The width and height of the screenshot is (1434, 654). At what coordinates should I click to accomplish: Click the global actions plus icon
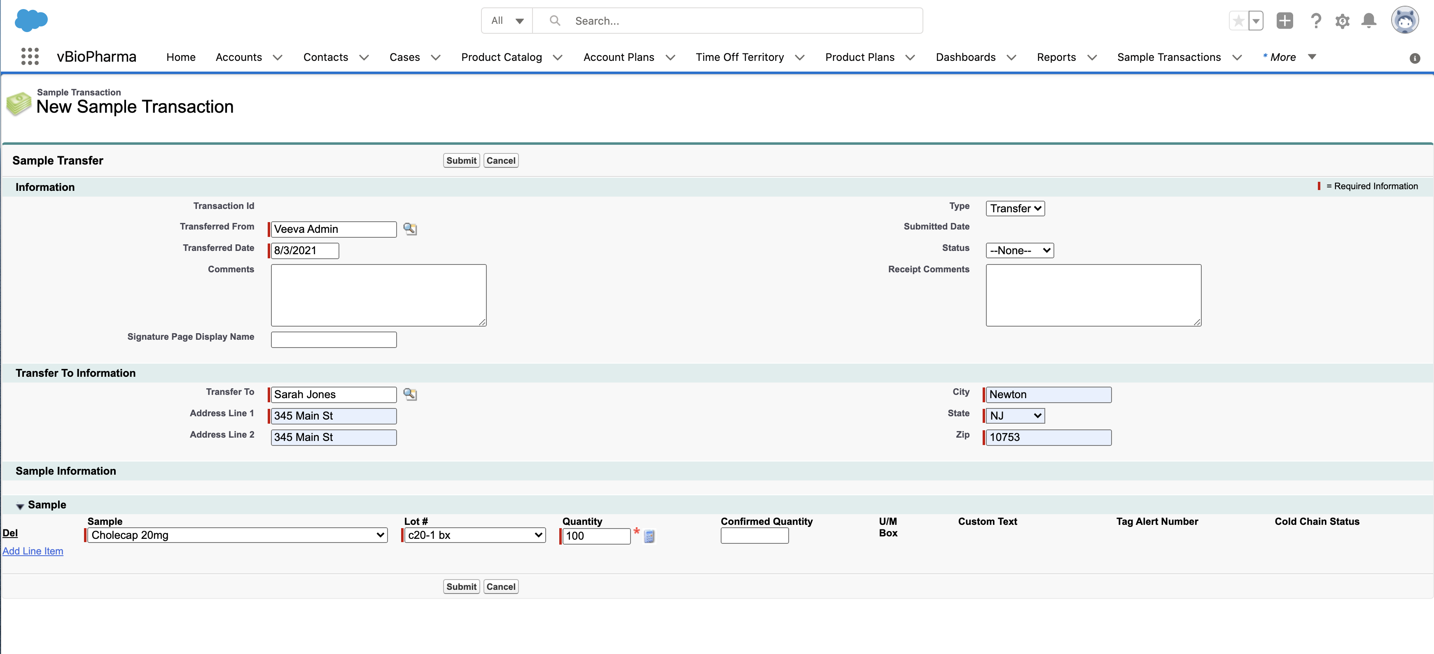click(1284, 21)
